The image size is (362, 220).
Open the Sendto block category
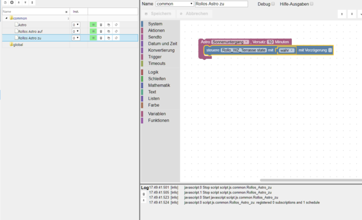point(155,37)
